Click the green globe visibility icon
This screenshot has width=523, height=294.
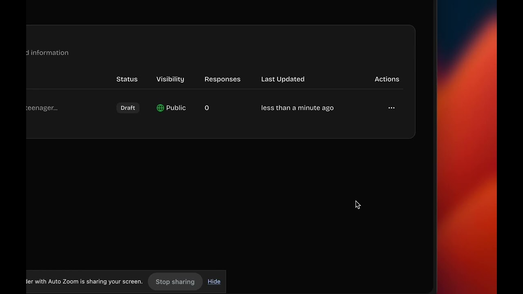click(x=160, y=108)
